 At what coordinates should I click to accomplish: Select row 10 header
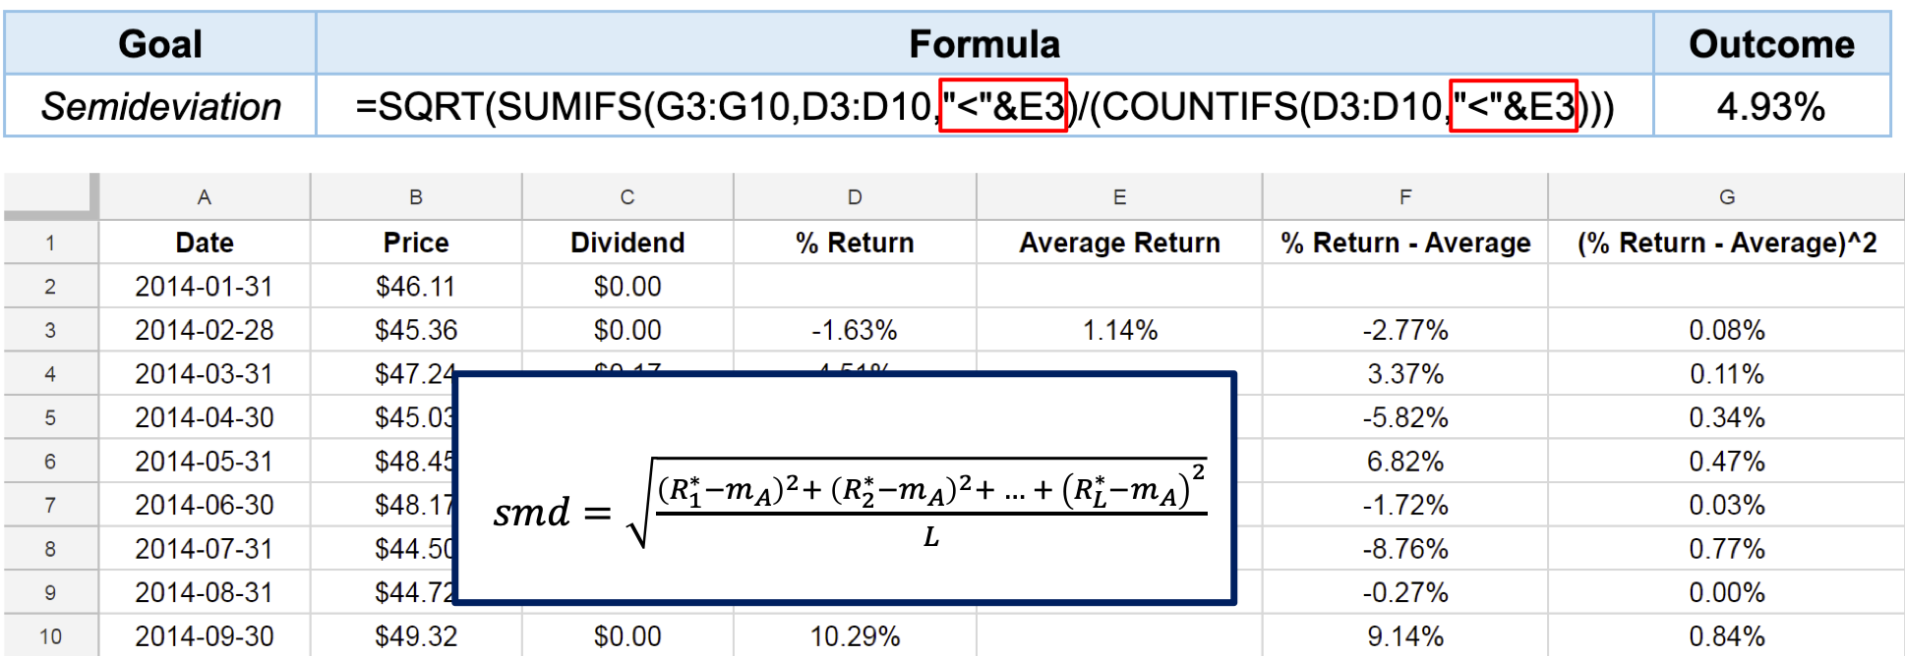pos(50,636)
